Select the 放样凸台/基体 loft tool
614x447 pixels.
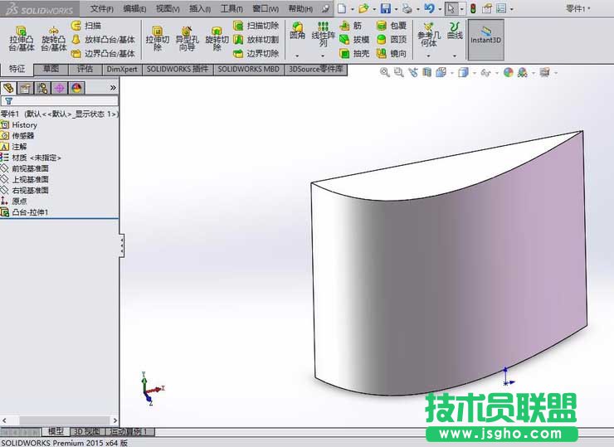point(104,40)
